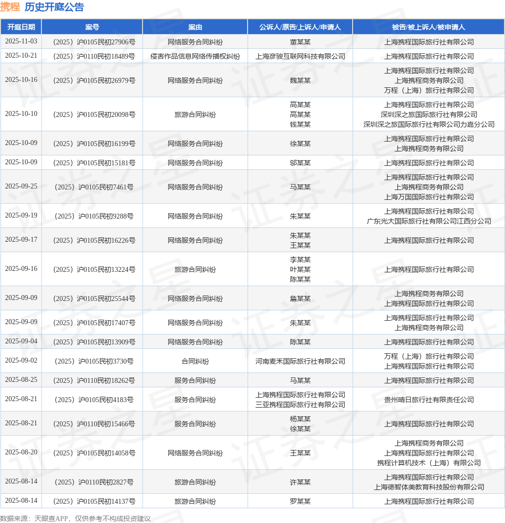The width and height of the screenshot is (505, 523).
Task: Click defendant 上海德智体美教育科技股份有限公司
Action: (429, 487)
